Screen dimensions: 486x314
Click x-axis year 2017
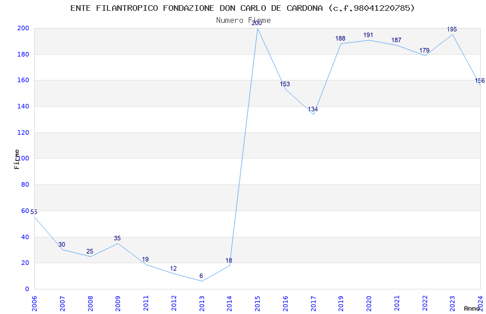coord(313,303)
